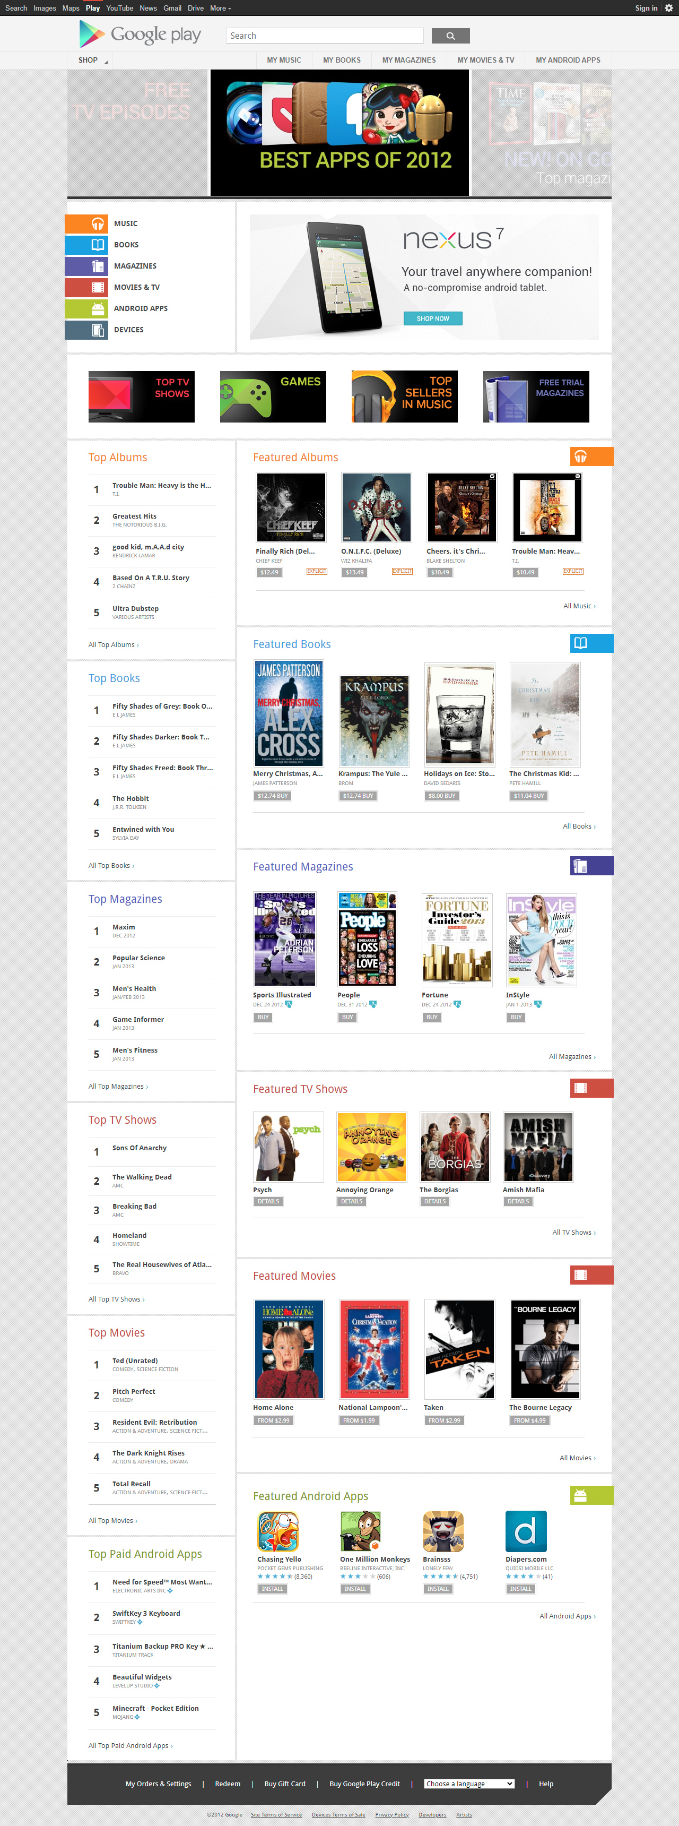Viewport: 679px width, 1826px height.
Task: Click the Best Apps of 2012 banner
Action: click(x=340, y=133)
